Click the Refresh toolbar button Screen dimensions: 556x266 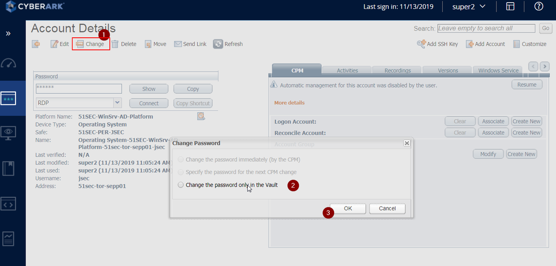(x=228, y=44)
